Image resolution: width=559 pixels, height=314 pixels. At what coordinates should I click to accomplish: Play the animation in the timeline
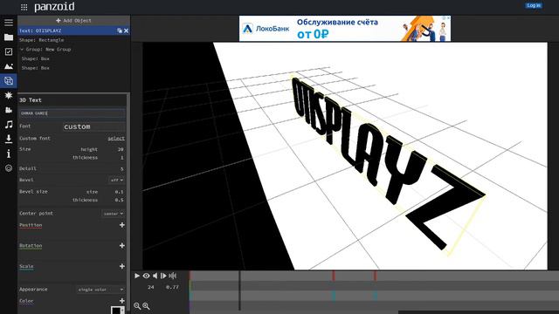137,276
